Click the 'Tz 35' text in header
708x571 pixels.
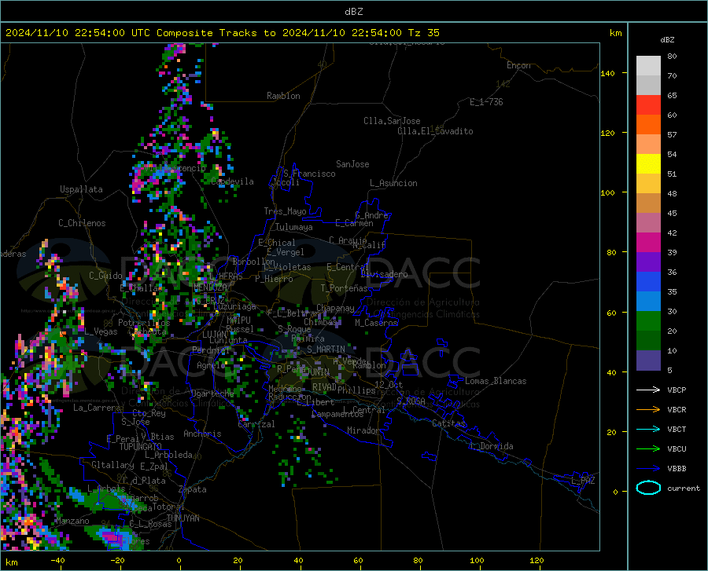click(423, 33)
